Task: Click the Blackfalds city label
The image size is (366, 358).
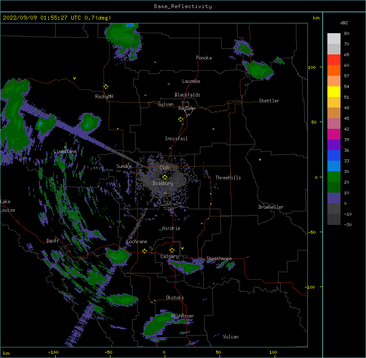Action: [x=187, y=95]
